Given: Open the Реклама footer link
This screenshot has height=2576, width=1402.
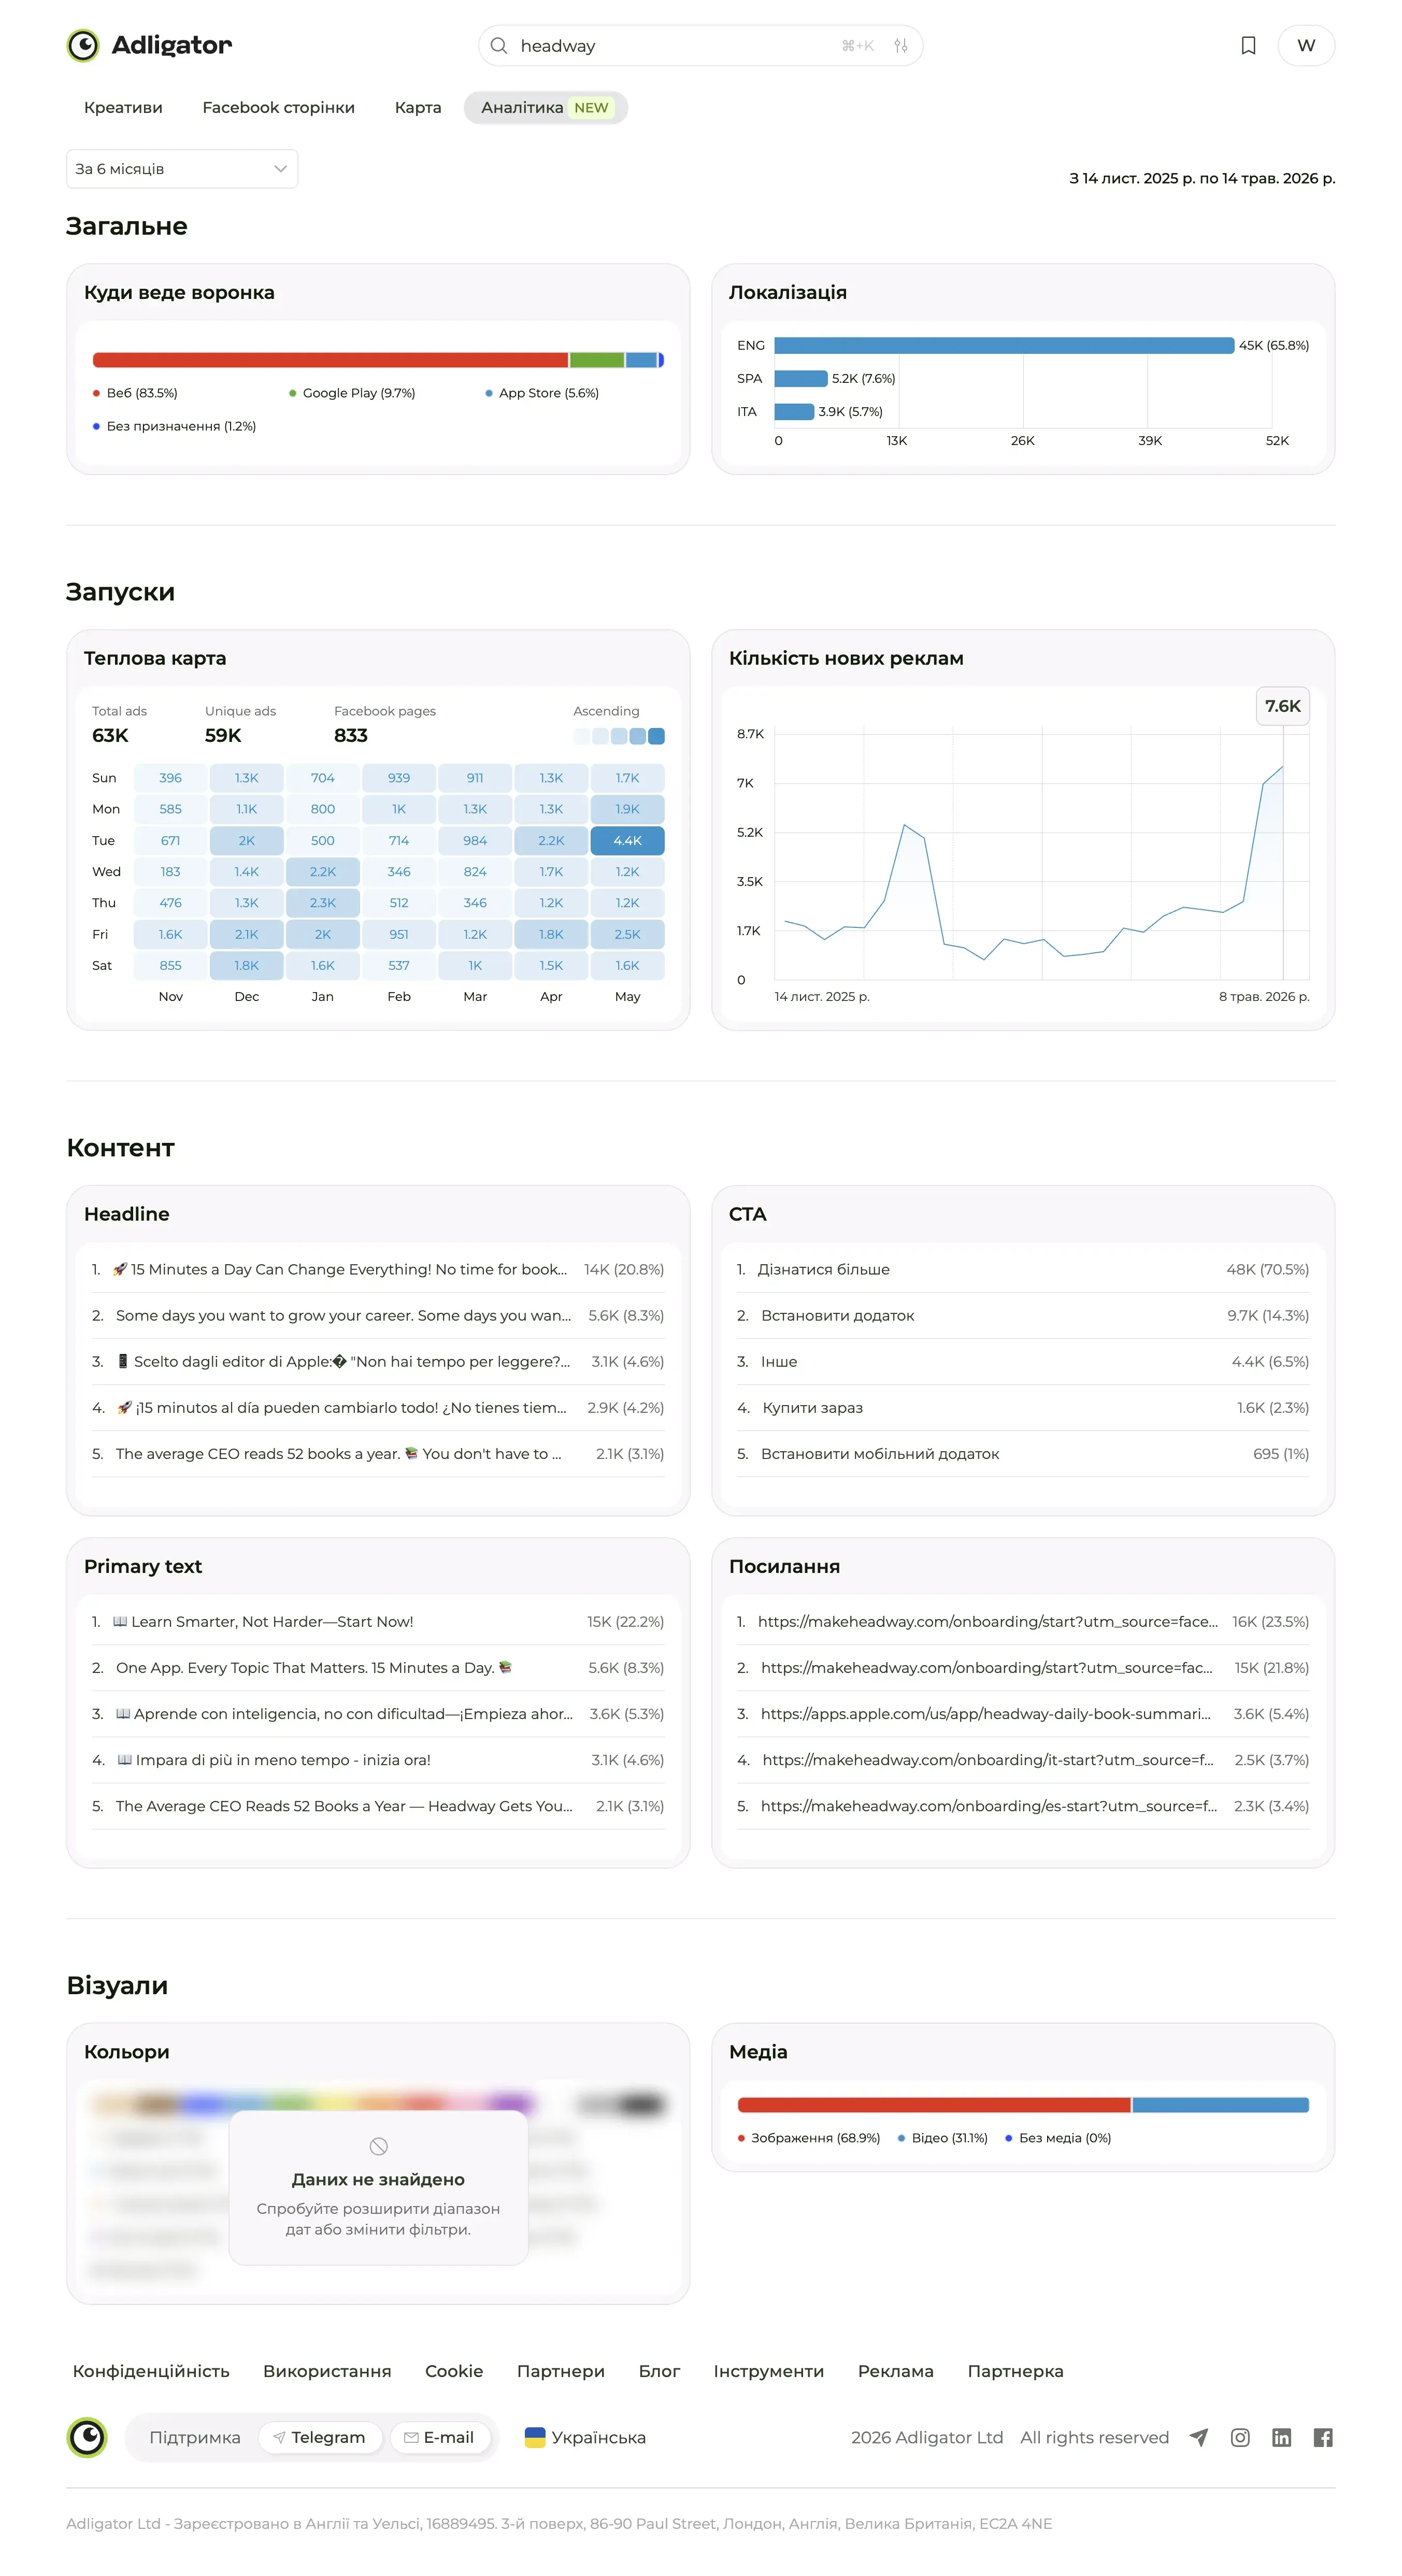Looking at the screenshot, I should pyautogui.click(x=896, y=2371).
